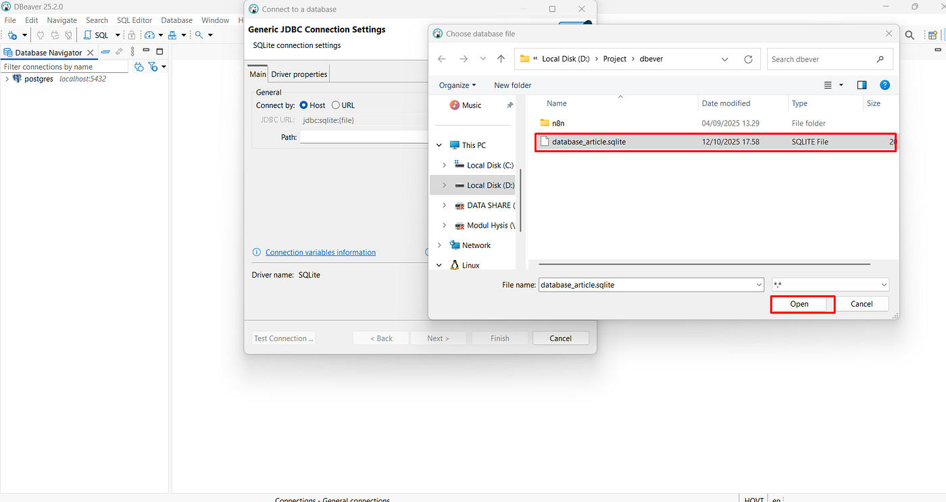Screen dimensions: 946x502
Task: Open the toolbar search dropdown arrow
Action: click(210, 35)
